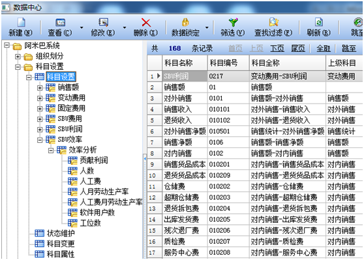Click the 上级科目 column header

click(x=344, y=63)
